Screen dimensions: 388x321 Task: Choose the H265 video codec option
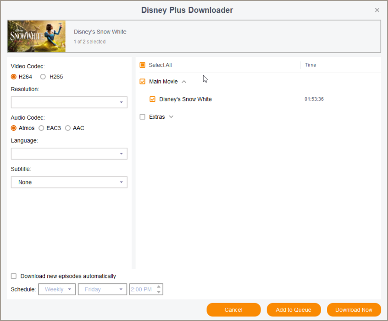43,77
